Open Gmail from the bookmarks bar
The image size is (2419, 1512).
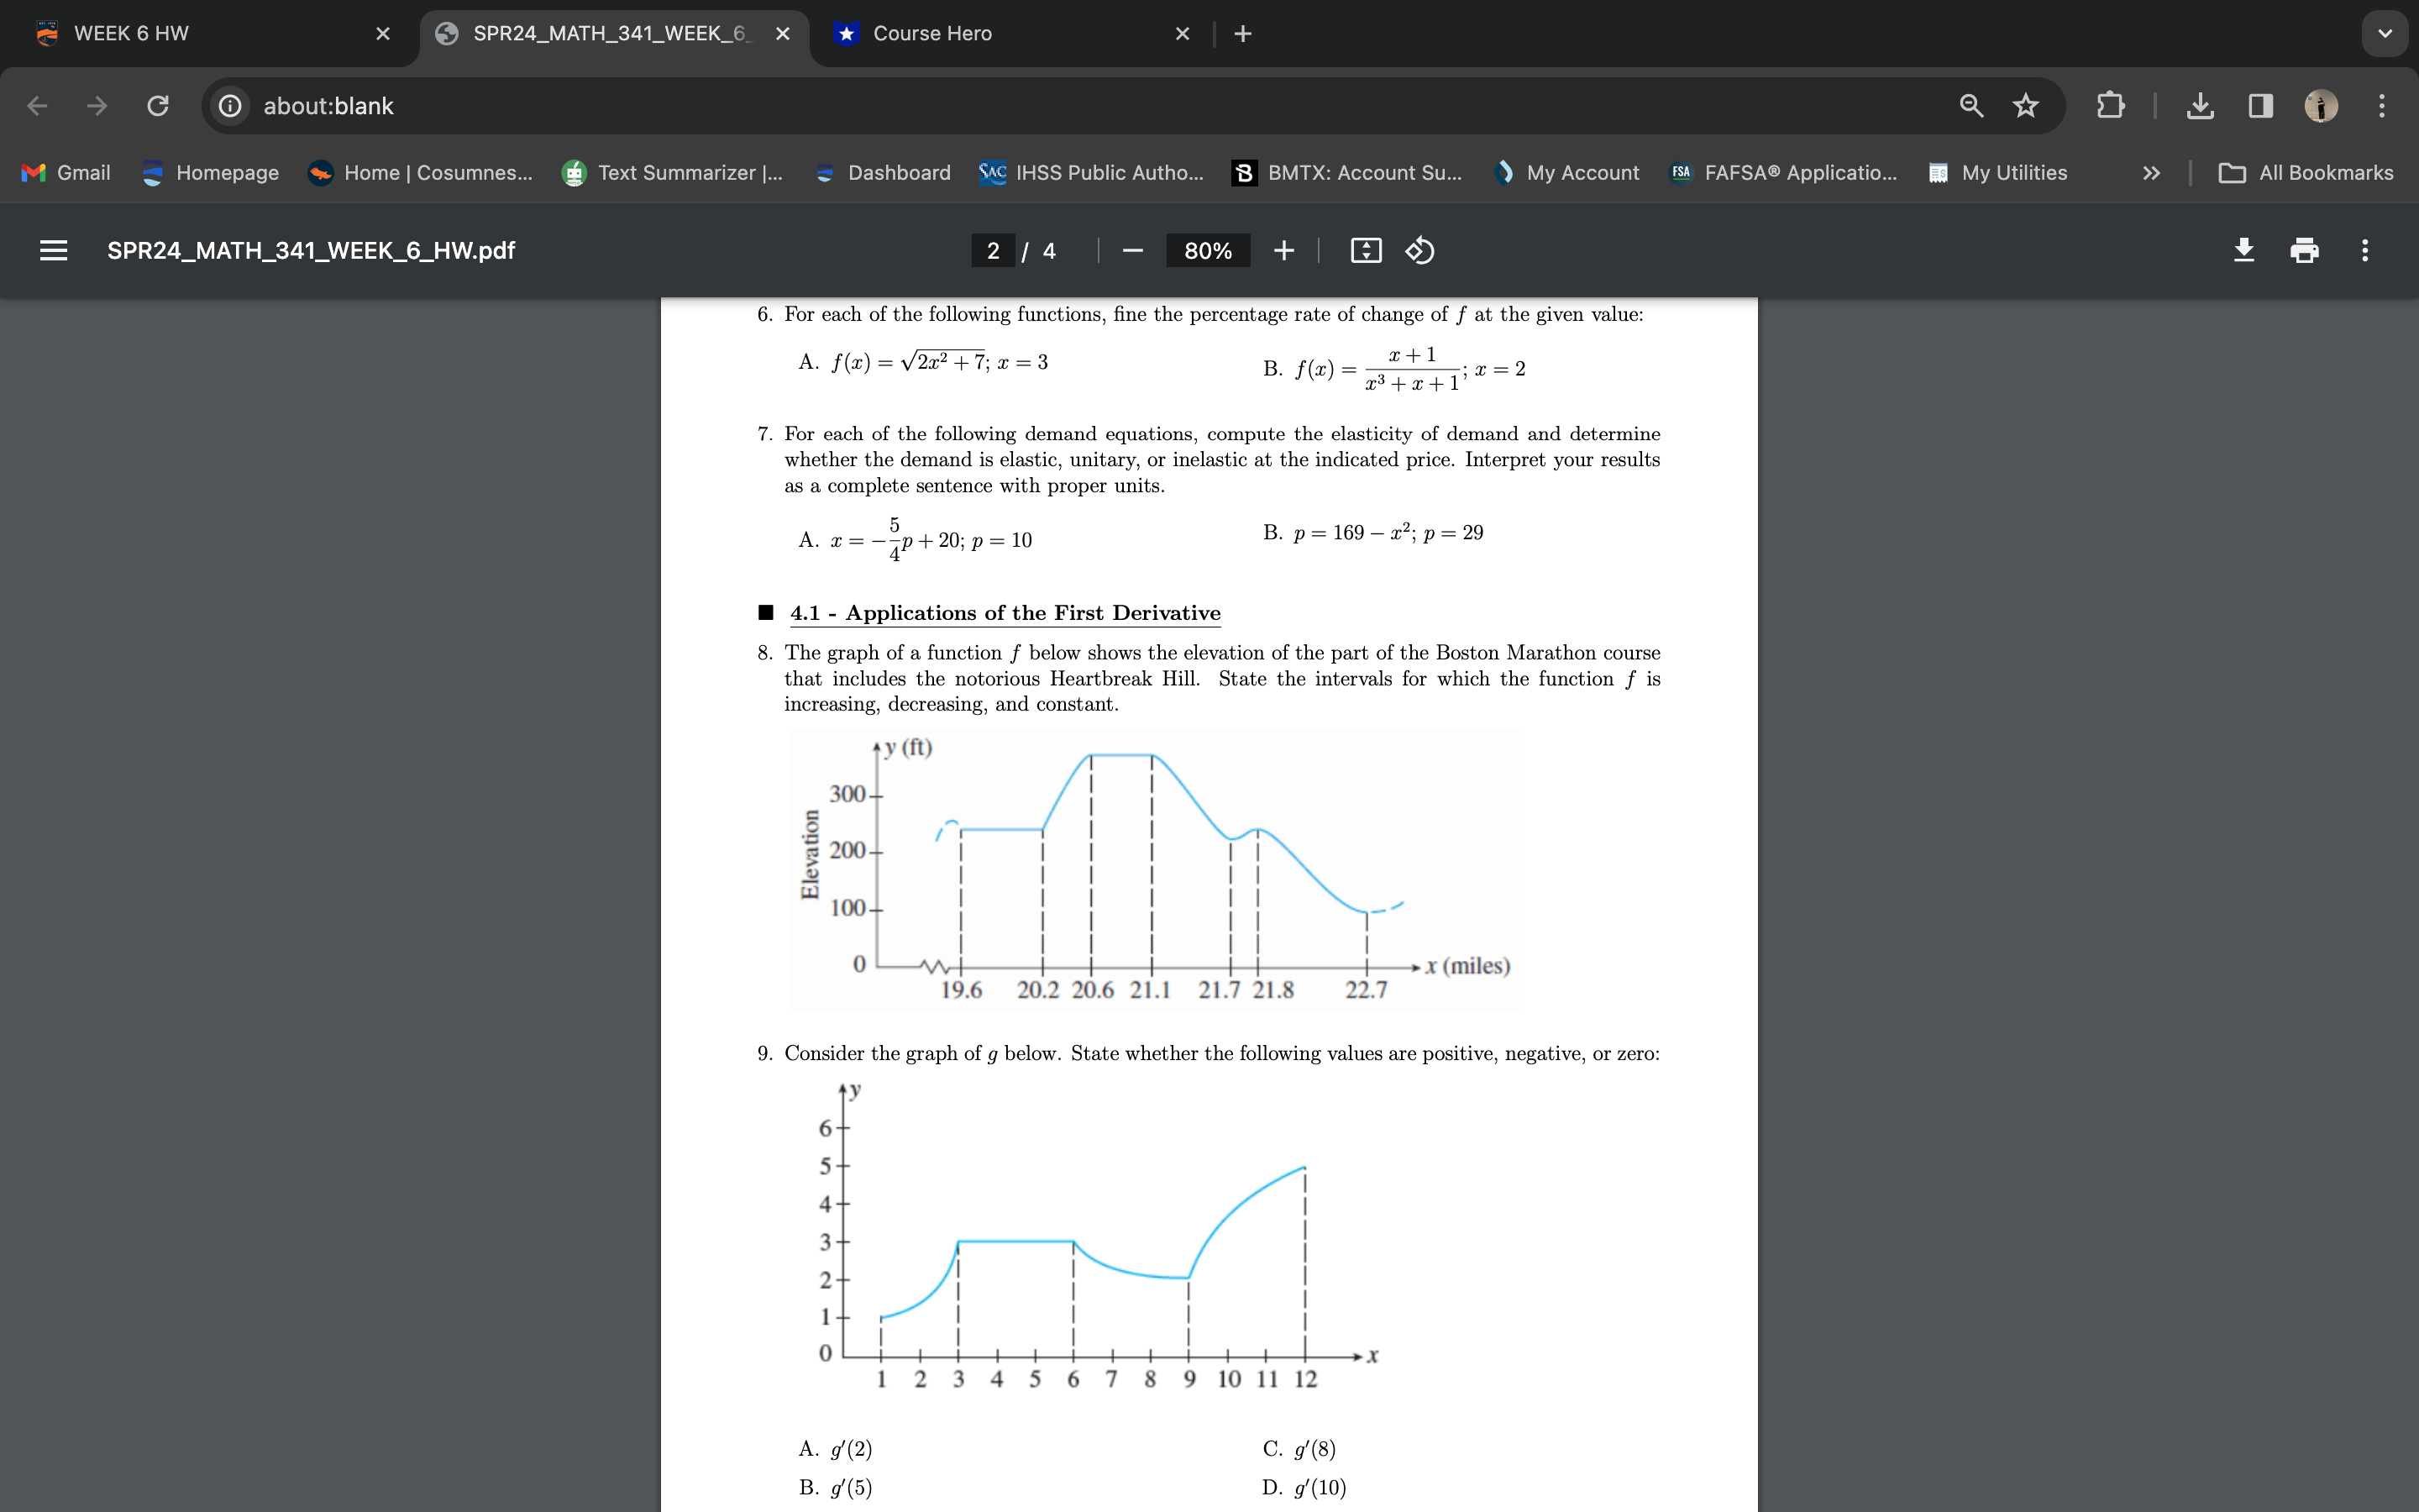66,172
